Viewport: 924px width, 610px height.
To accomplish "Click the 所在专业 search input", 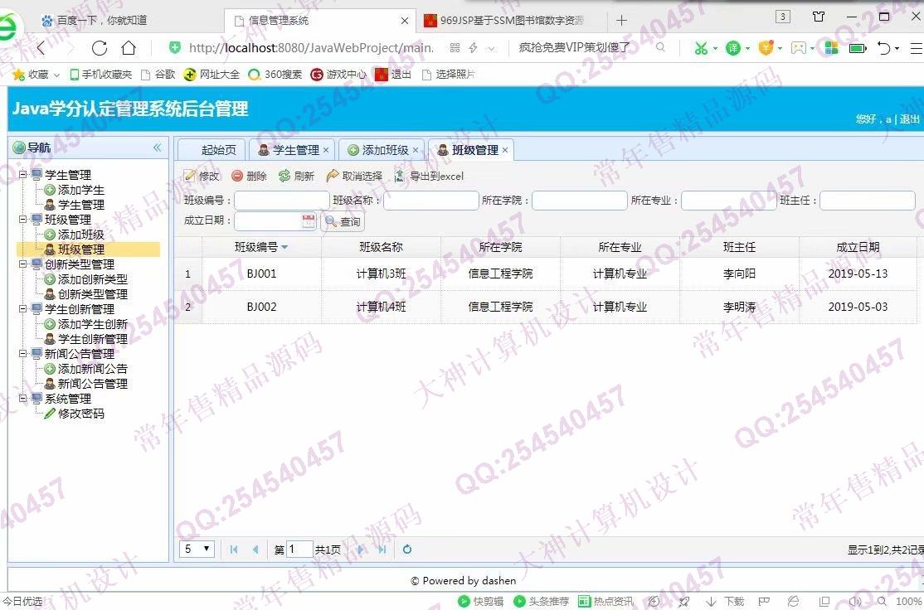I will pos(728,201).
